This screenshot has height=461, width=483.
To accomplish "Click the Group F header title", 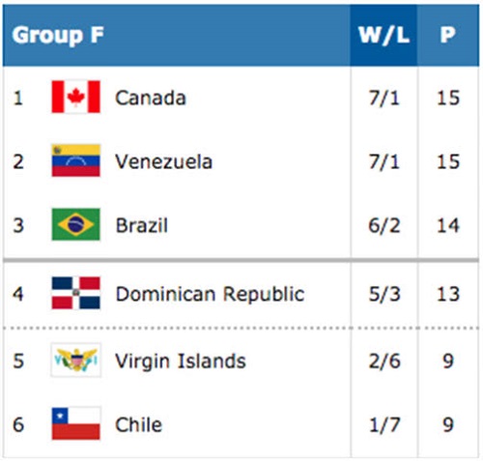I will point(58,35).
